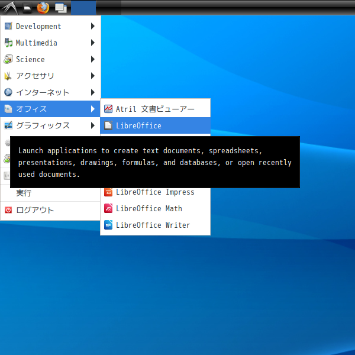Choose 実行 from the main menu

[50, 193]
